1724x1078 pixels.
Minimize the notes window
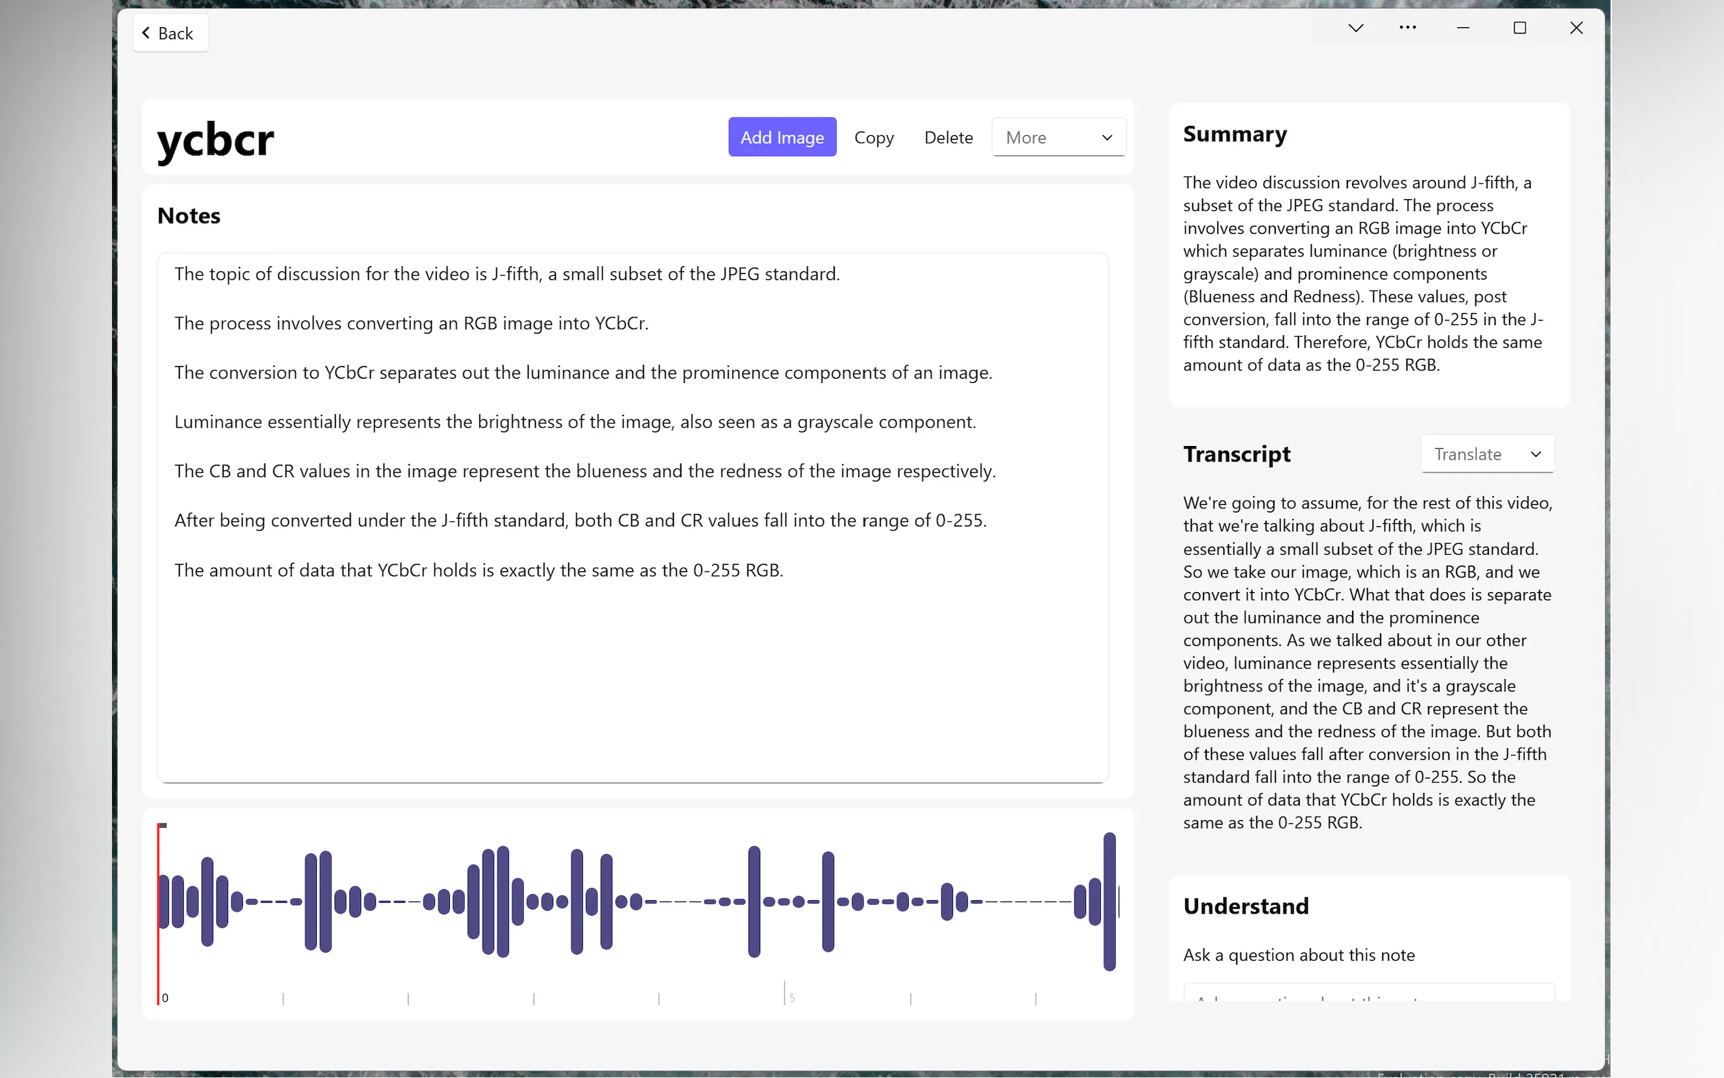(1463, 28)
